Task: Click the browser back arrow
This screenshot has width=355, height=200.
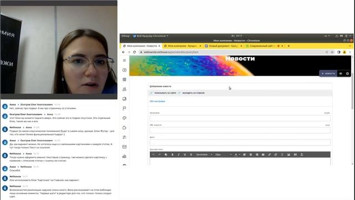Action: [x=123, y=52]
